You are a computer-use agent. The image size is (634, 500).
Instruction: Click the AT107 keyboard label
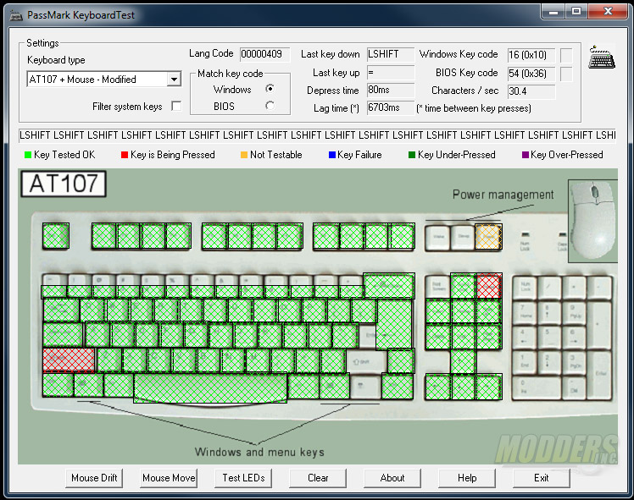click(64, 184)
